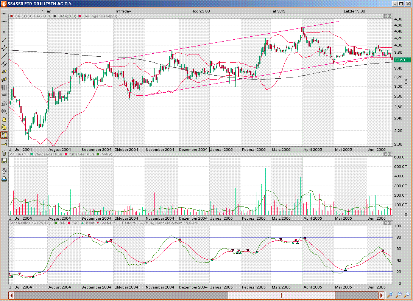Switch to the Intraday view
Image resolution: width=413 pixels, height=301 pixels.
[x=124, y=11]
